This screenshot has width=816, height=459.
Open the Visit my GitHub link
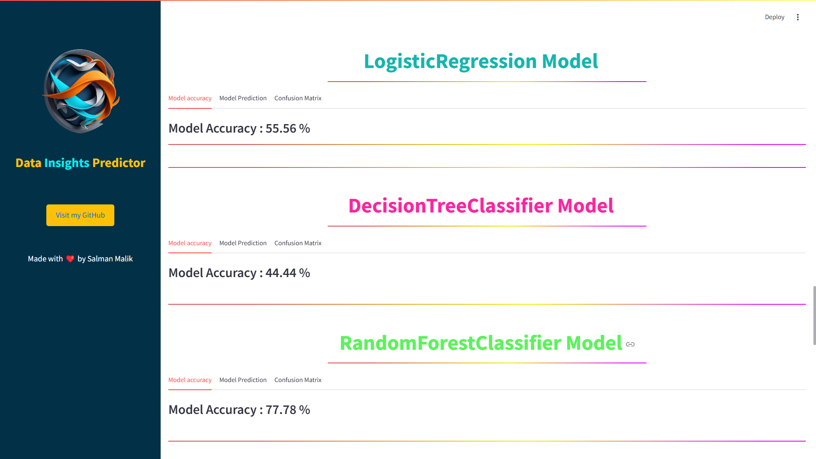pyautogui.click(x=80, y=215)
